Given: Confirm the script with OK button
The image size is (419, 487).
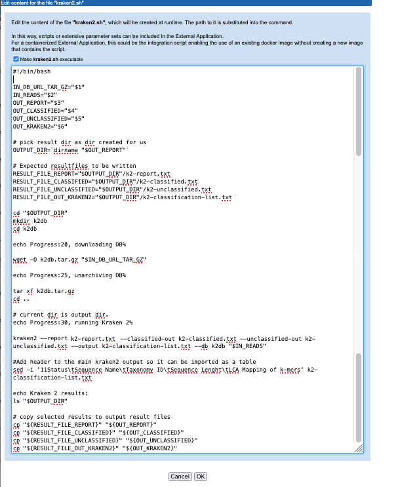Looking at the screenshot, I should click(x=201, y=477).
